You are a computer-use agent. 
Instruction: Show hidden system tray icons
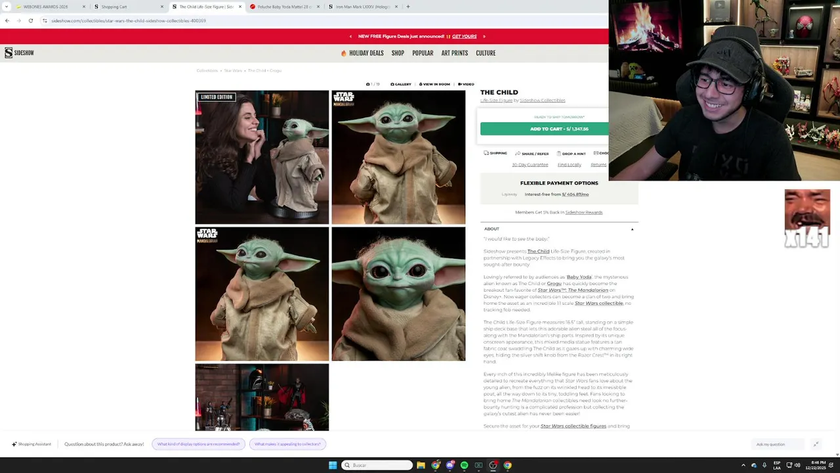click(x=744, y=465)
